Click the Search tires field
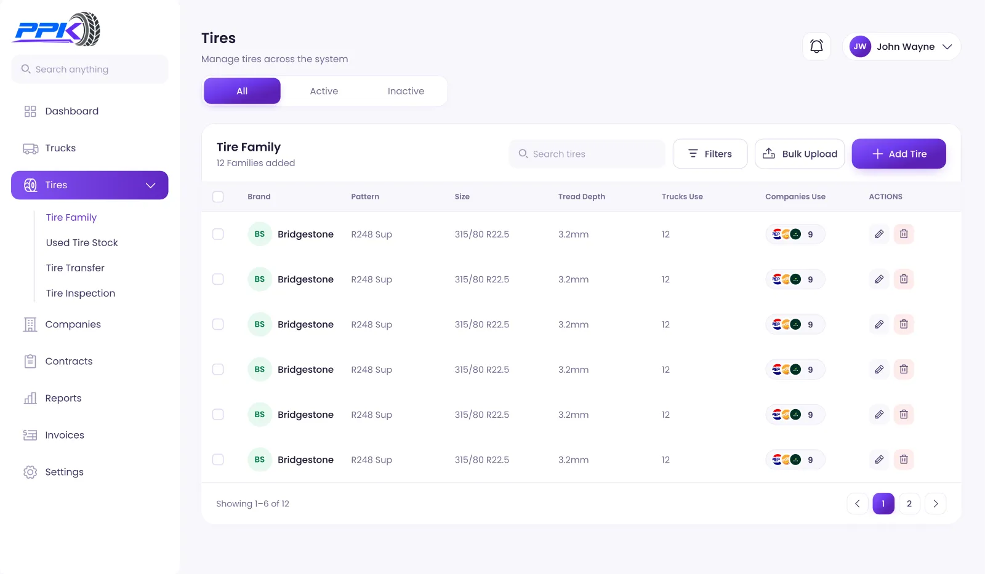985x574 pixels. [x=587, y=154]
